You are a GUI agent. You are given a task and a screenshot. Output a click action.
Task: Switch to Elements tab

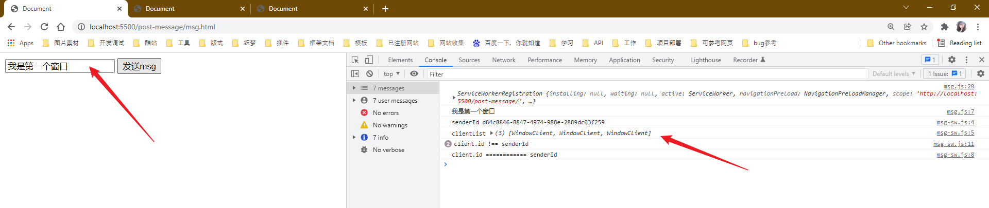(x=400, y=60)
